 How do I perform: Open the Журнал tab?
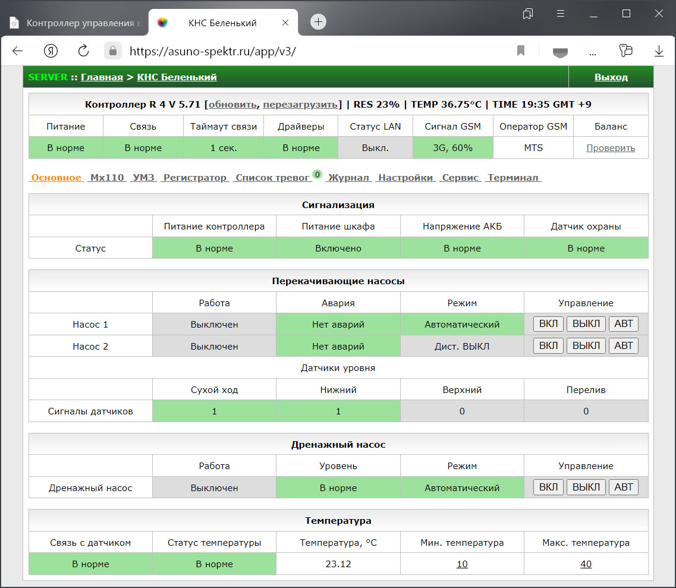tap(348, 178)
